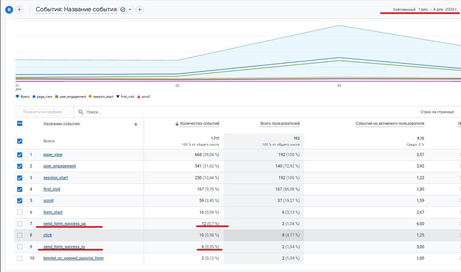The height and width of the screenshot is (272, 461).
Task: Open the send_form_success_ru event link
Action: point(64,247)
